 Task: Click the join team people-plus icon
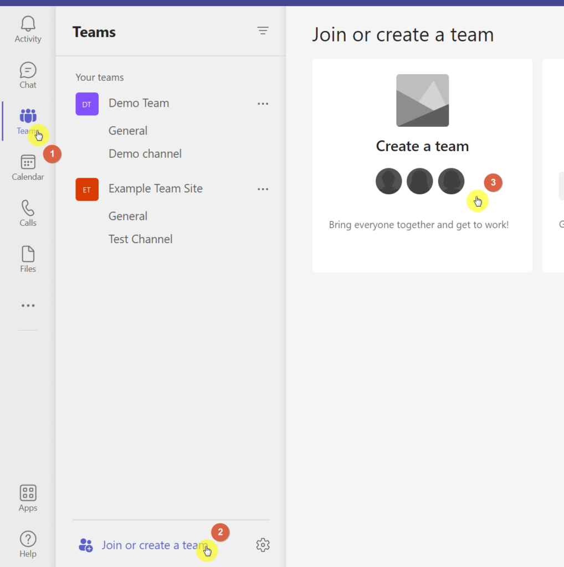pyautogui.click(x=86, y=545)
